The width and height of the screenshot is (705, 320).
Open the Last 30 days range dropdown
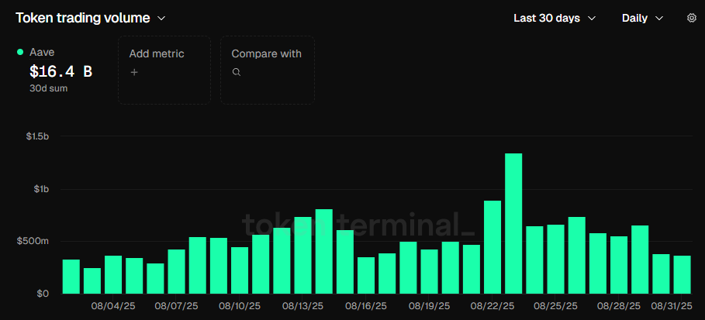[554, 18]
